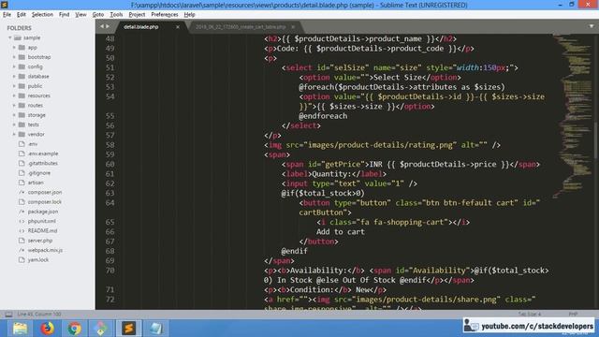Open the Edit menu
The height and width of the screenshot is (337, 599).
[21, 15]
